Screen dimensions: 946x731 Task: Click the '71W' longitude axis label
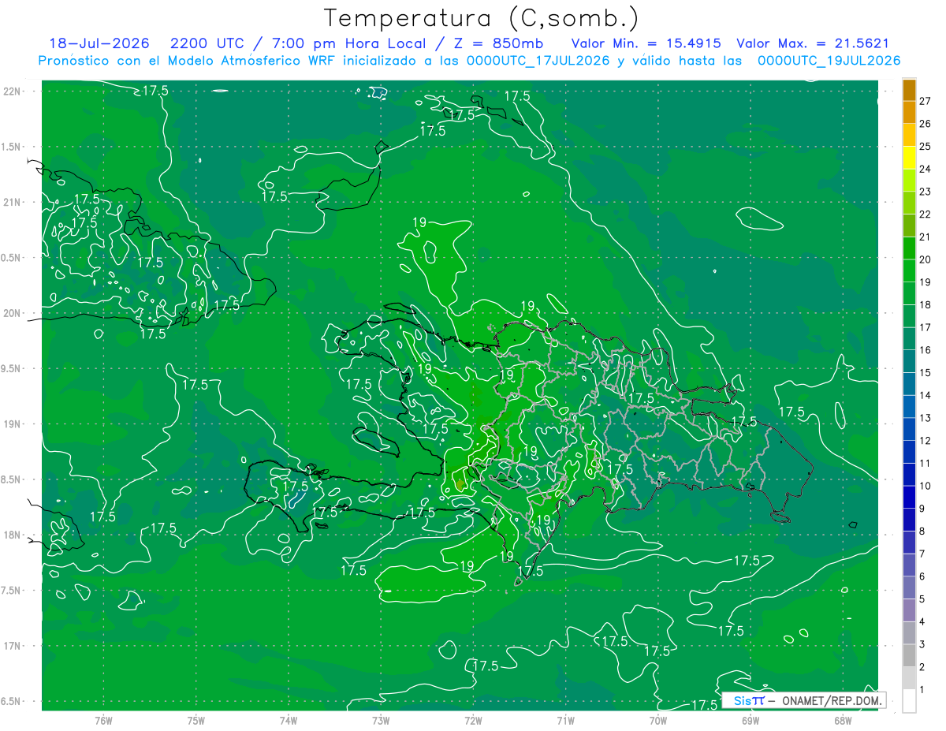(565, 720)
